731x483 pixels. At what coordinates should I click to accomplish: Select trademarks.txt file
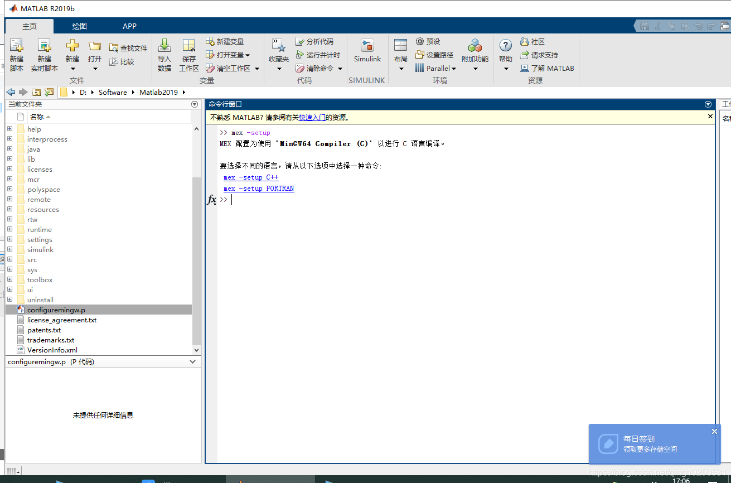[51, 340]
